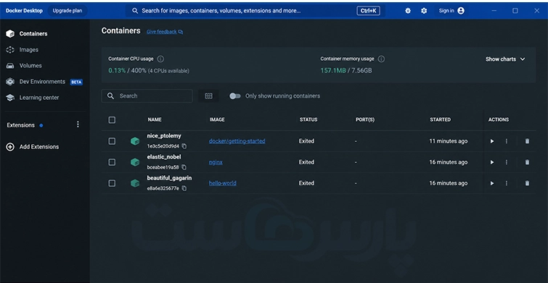Screen dimensions: 548x283
Task: Select the beautiful_gagarin container name
Action: point(169,178)
